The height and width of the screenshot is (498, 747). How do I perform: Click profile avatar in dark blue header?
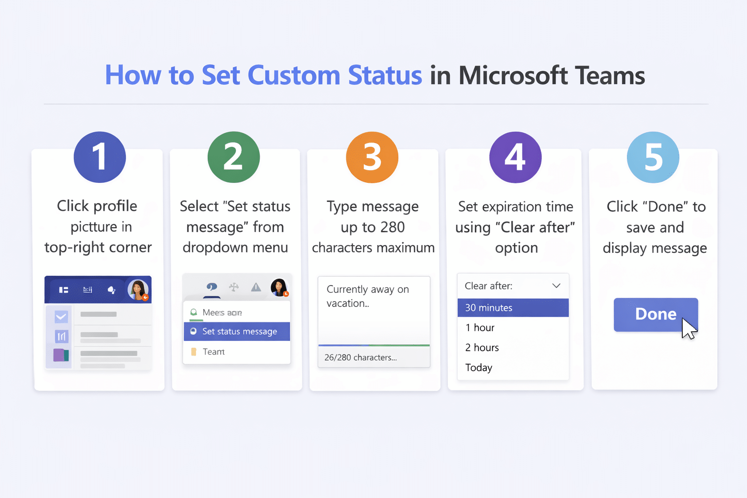click(138, 290)
